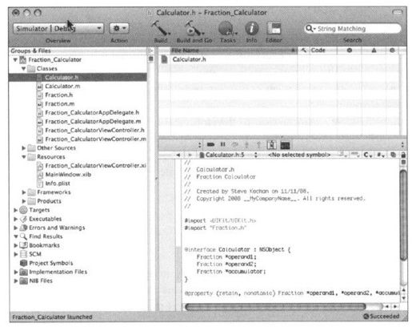Screen dimensions: 412x327
Task: Expand the SCM group
Action: tap(15, 254)
